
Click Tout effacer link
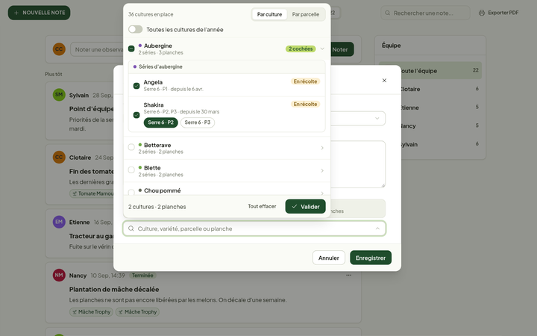point(262,206)
